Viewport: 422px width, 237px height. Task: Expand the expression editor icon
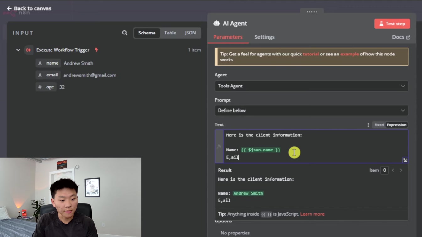pos(405,160)
